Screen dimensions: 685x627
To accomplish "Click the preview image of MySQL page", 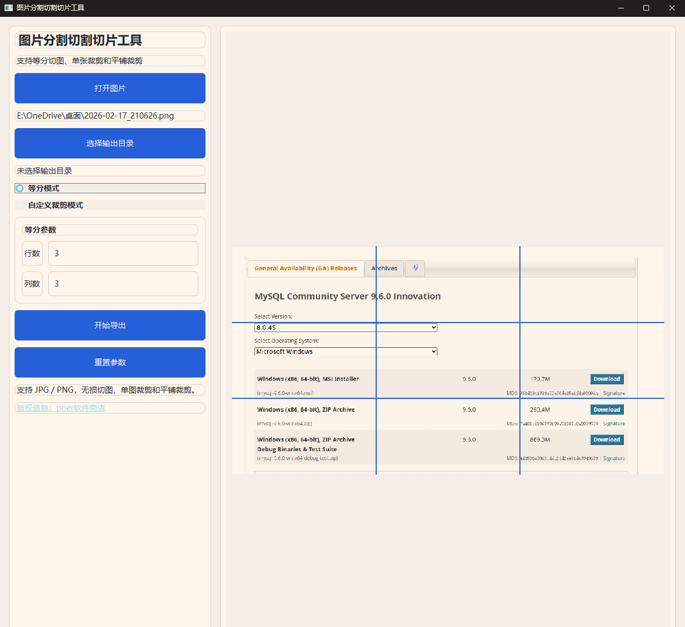I will (448, 360).
